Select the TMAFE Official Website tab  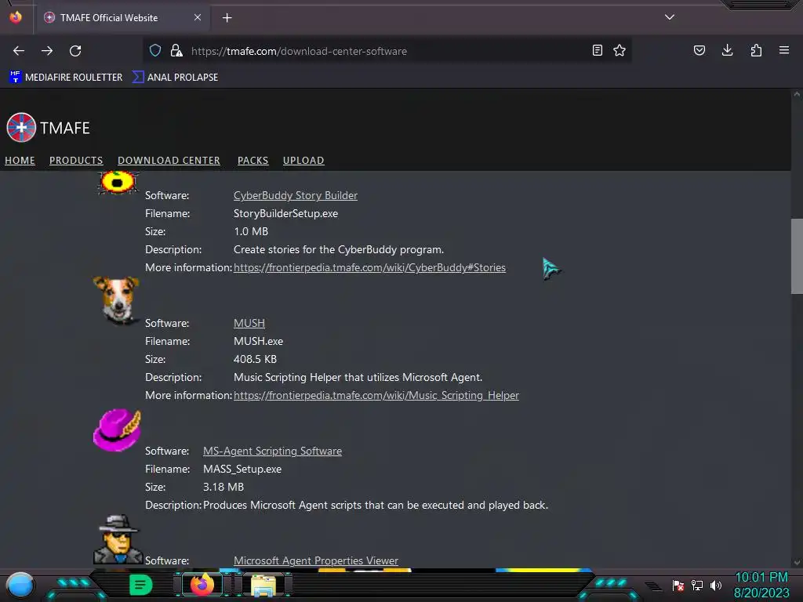click(x=122, y=18)
